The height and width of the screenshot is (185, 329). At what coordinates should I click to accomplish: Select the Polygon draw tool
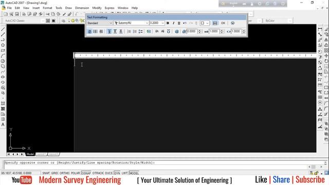pos(3,45)
